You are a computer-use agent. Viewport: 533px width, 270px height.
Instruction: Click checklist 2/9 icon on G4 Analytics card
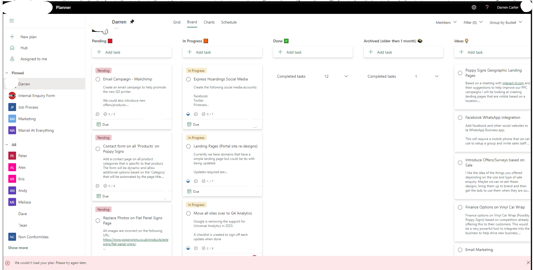[203, 248]
